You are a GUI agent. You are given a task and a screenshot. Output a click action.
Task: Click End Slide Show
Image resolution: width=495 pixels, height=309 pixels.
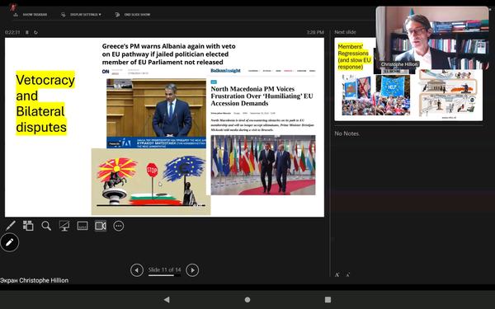(x=133, y=15)
